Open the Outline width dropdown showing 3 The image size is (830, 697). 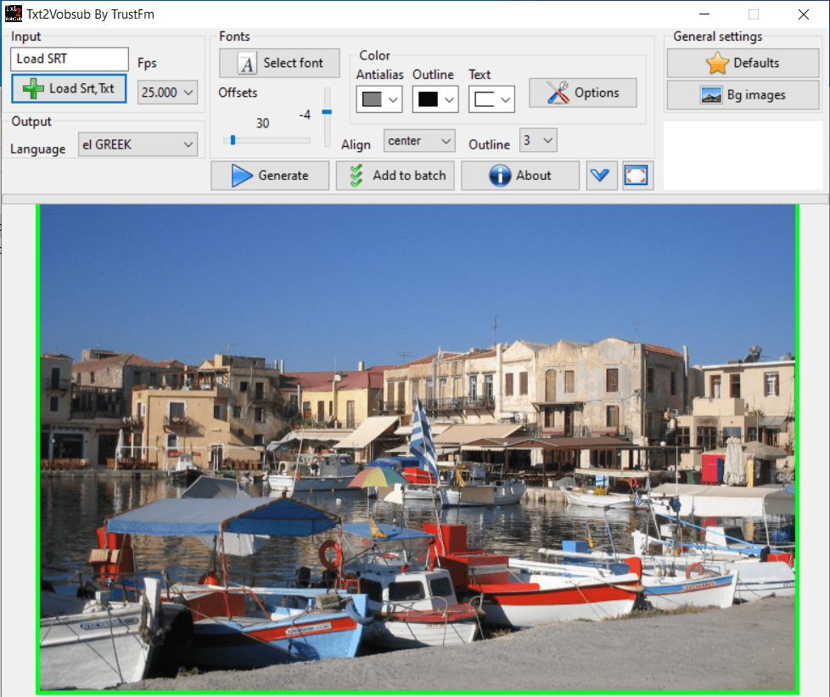click(538, 141)
